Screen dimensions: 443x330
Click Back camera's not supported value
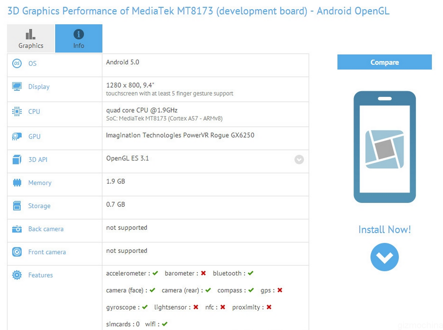tap(127, 228)
